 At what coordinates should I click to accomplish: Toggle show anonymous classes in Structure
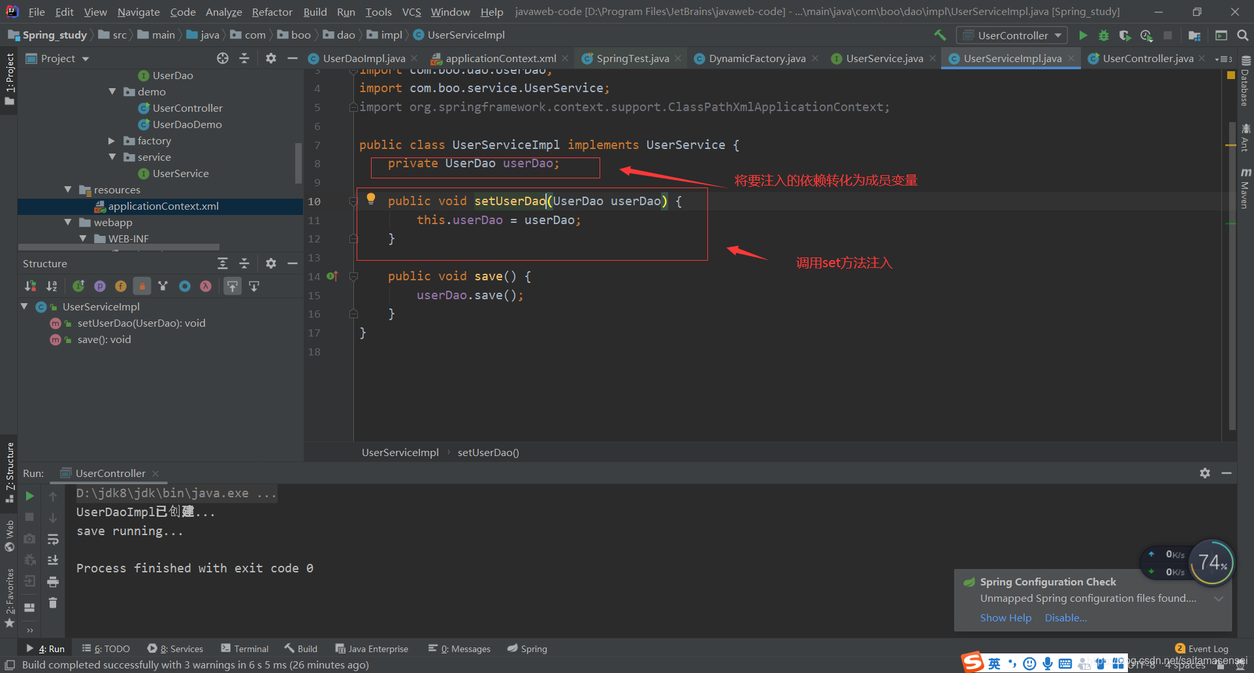[185, 286]
